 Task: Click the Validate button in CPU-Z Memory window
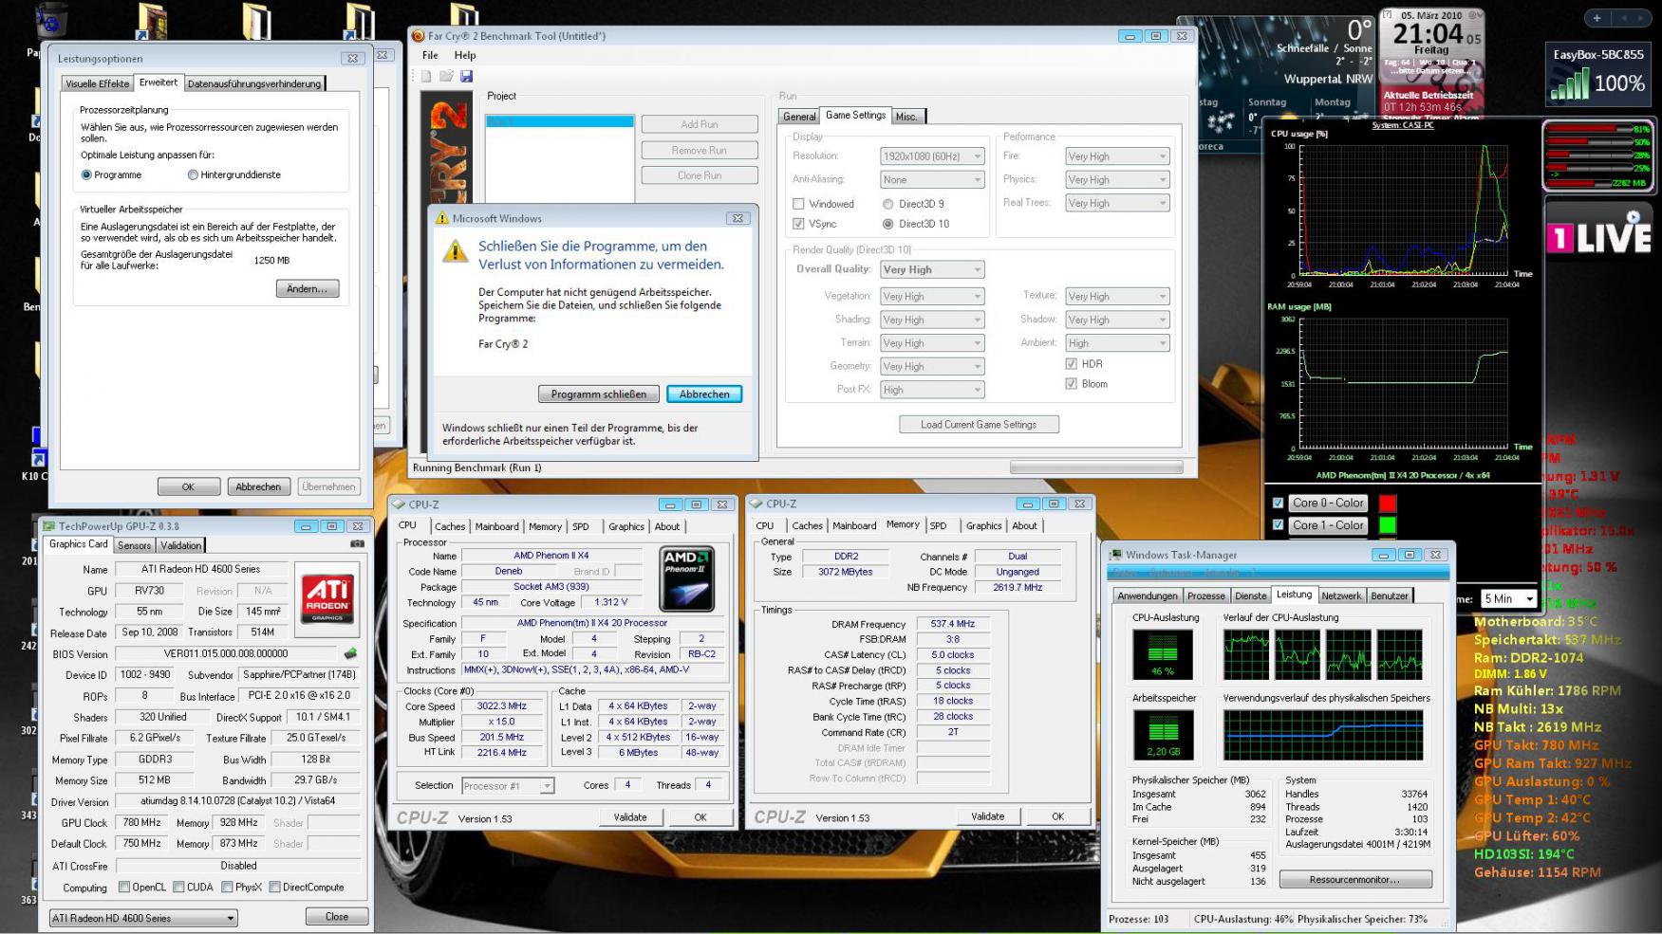pos(987,816)
